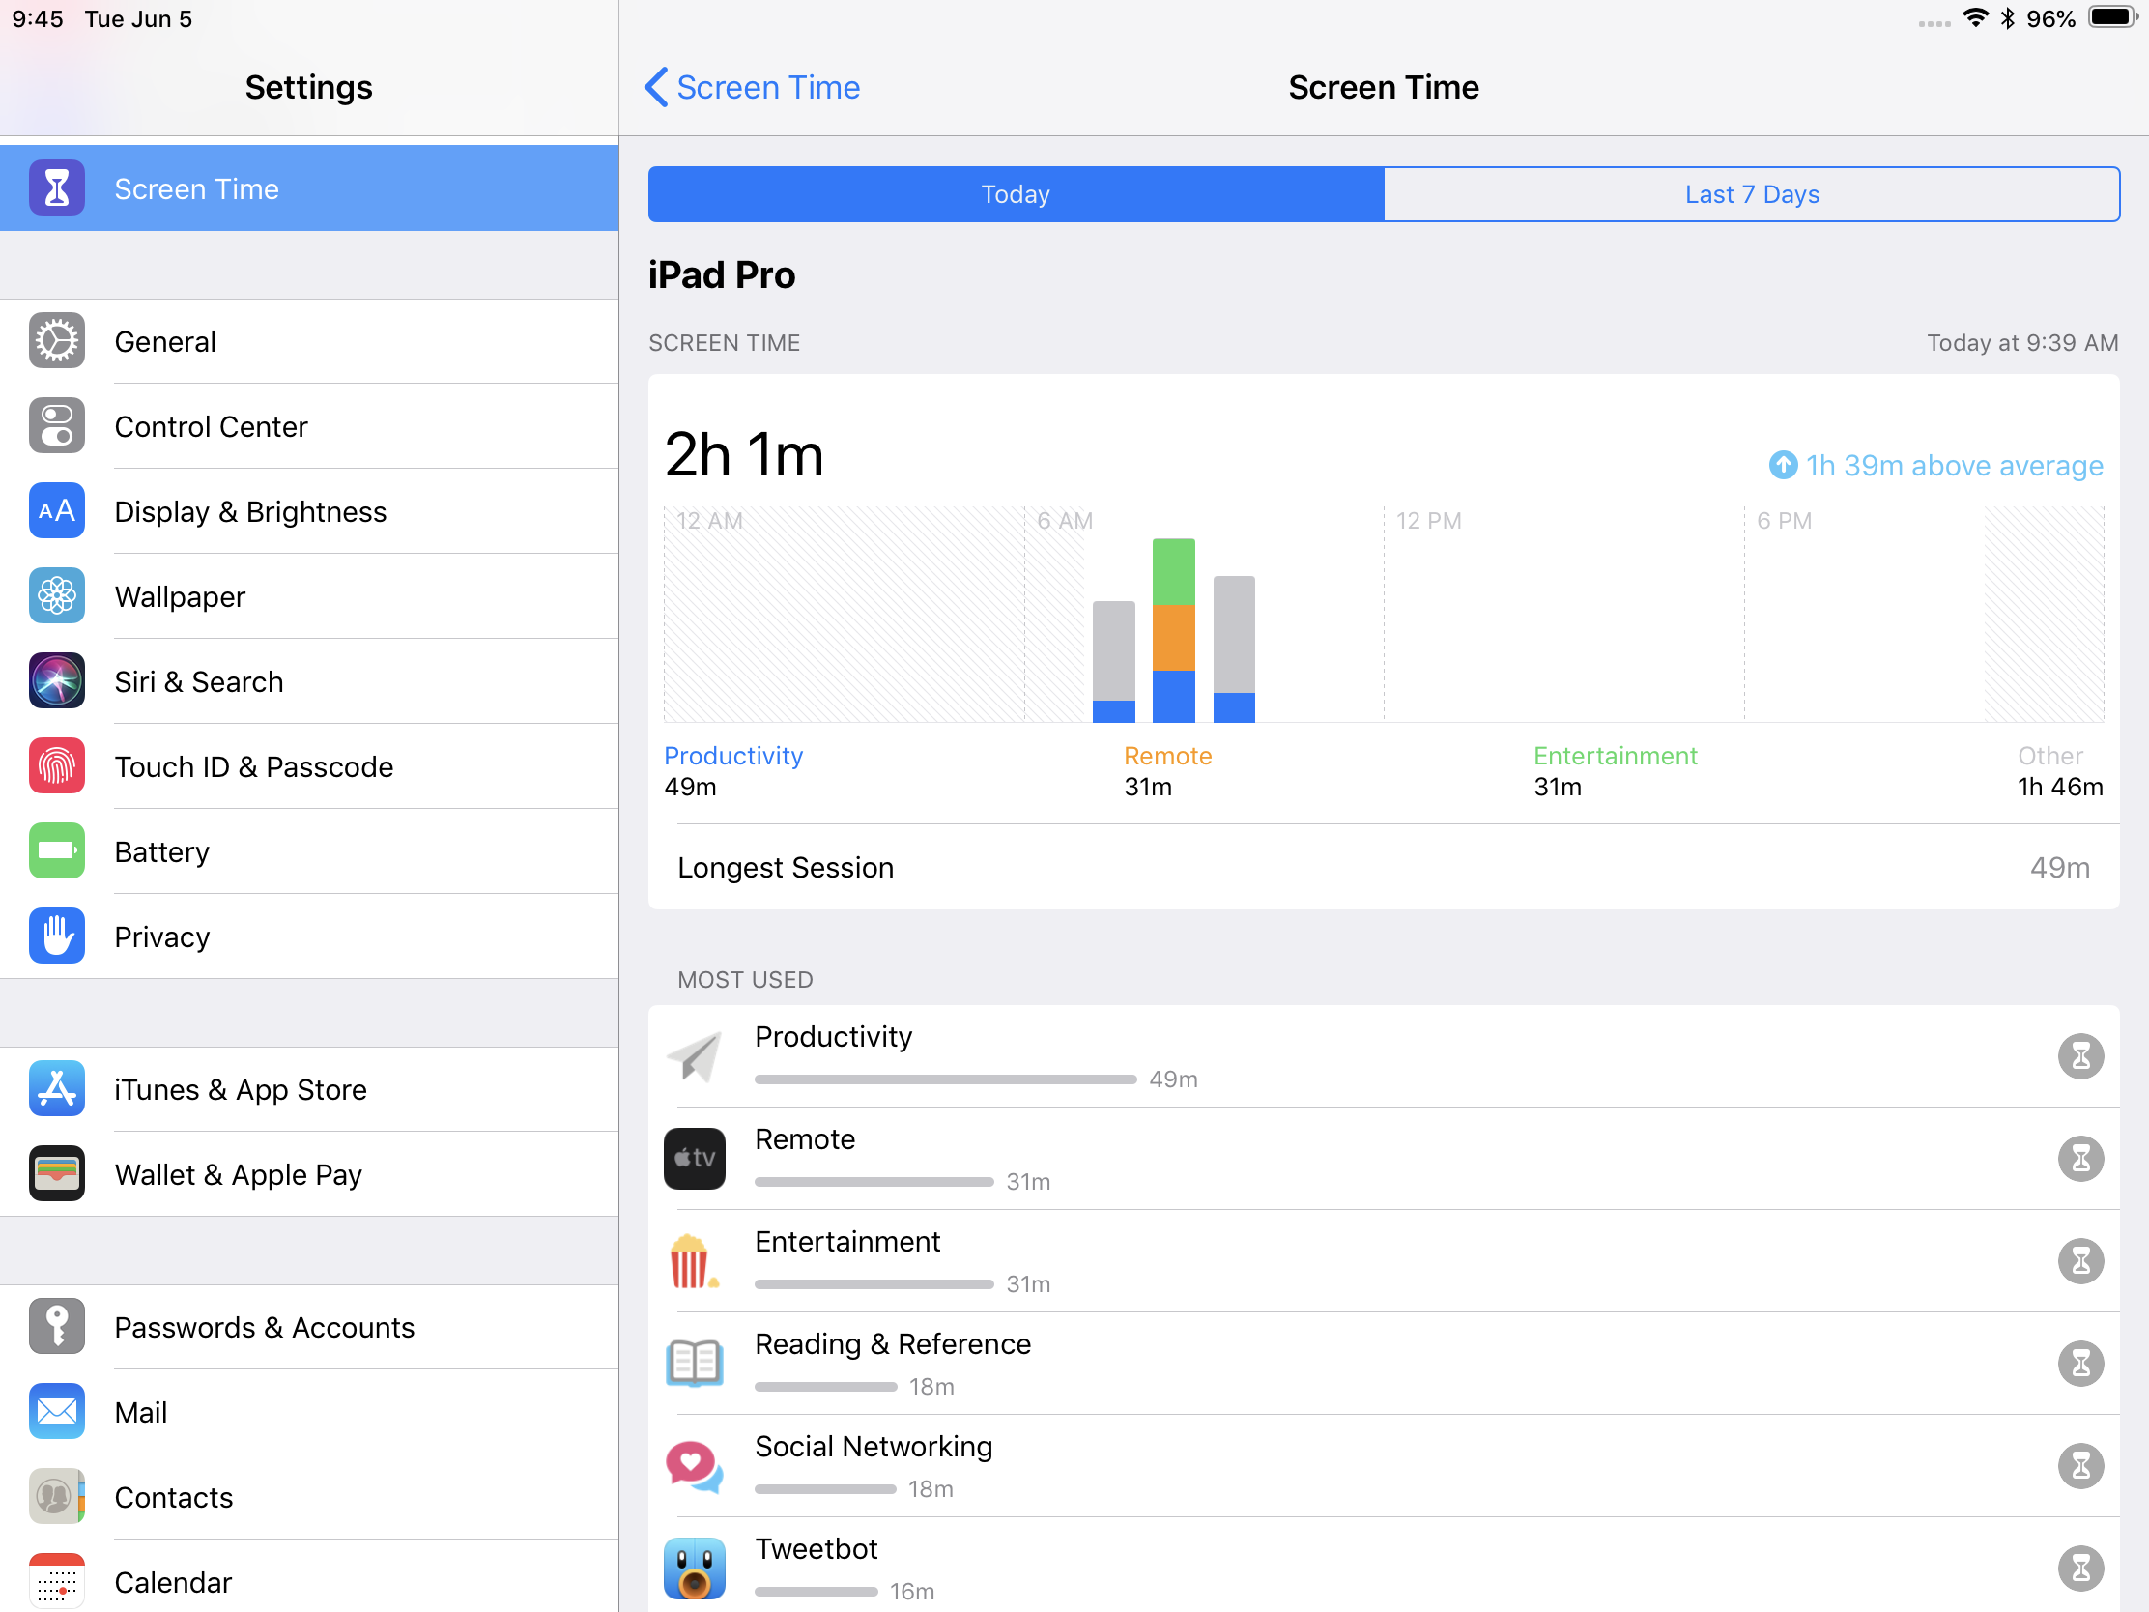Tap the Social Networking heart bubble icon
Screen dimensions: 2149x1612
coord(695,1465)
